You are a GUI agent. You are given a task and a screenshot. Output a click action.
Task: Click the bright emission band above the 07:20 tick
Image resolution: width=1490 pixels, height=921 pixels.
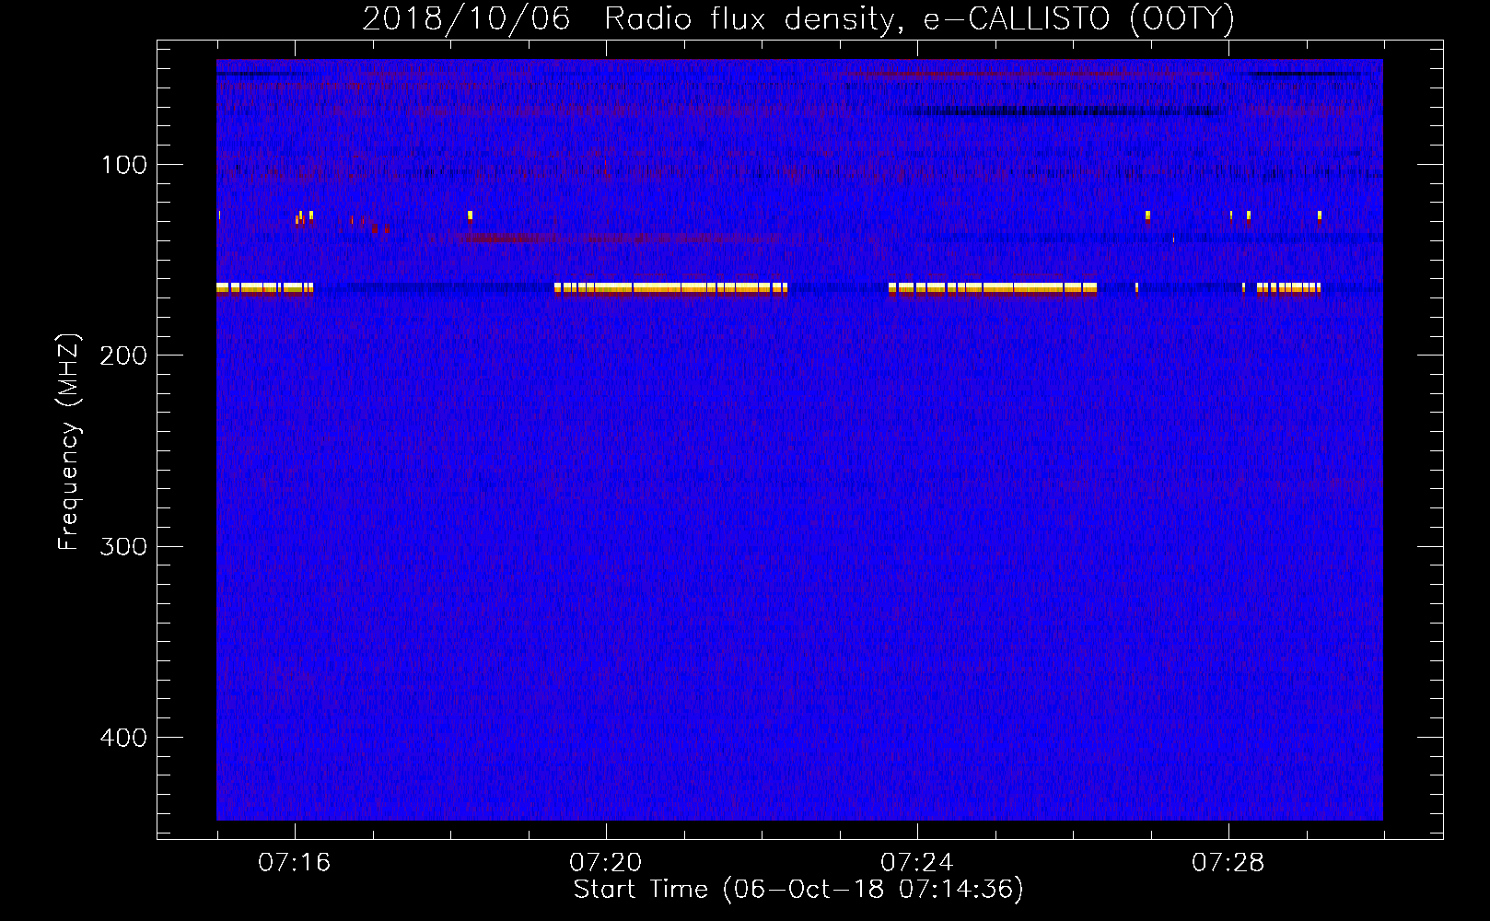click(670, 288)
